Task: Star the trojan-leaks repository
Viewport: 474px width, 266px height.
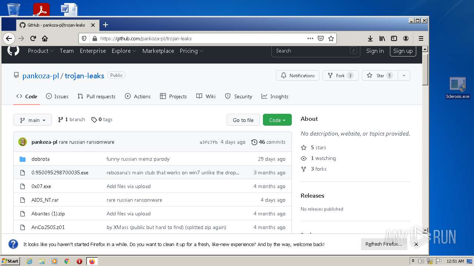Action: [x=380, y=75]
